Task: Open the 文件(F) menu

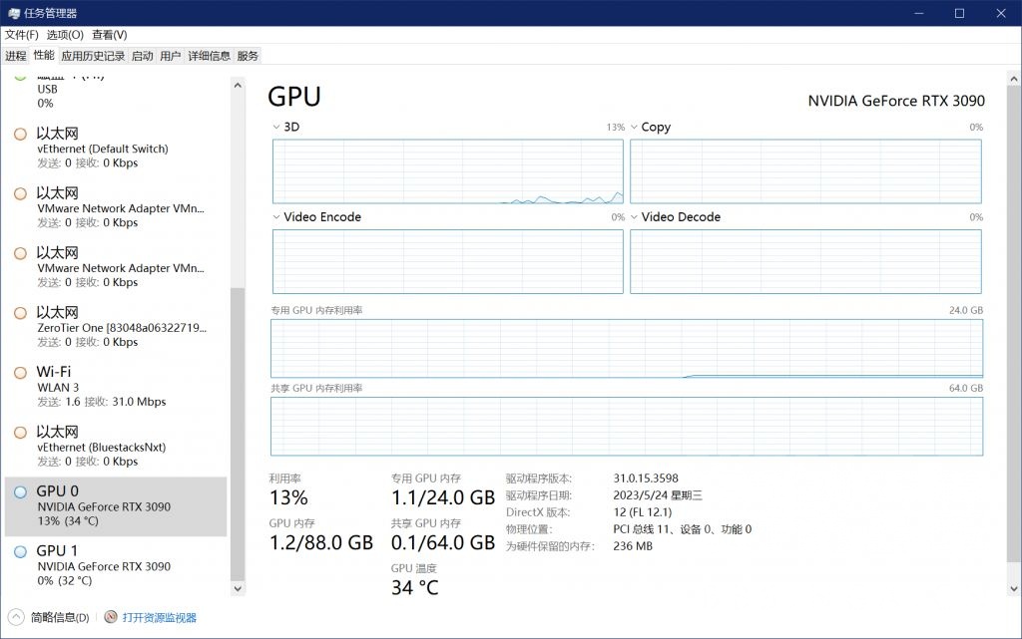Action: [x=22, y=35]
